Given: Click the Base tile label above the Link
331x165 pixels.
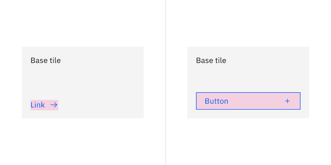Looking at the screenshot, I should pyautogui.click(x=45, y=60).
